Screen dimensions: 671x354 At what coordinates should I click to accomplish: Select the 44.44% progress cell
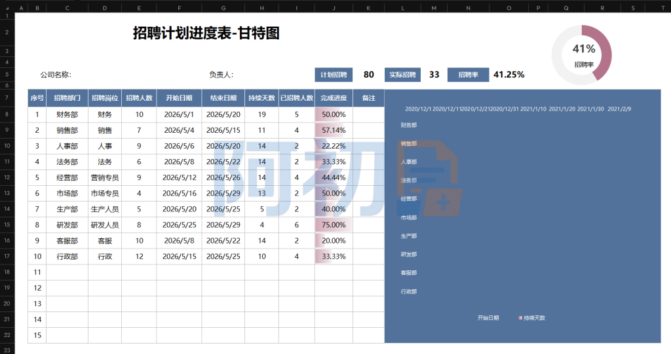(334, 177)
